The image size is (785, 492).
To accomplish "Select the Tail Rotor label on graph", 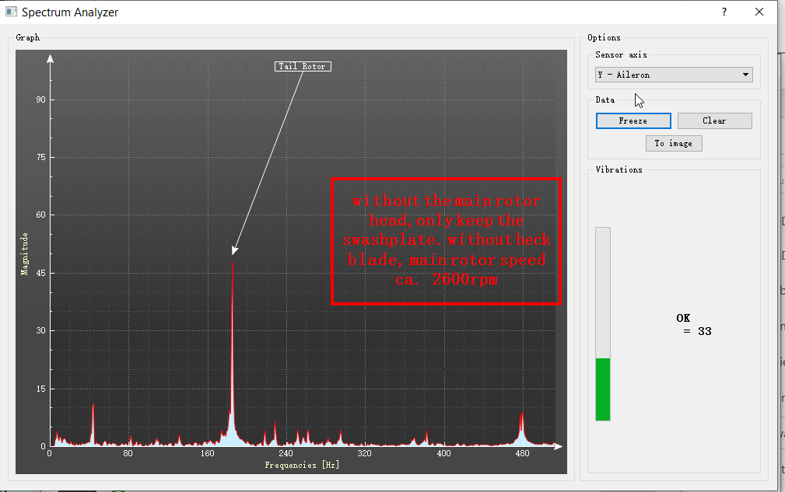I will 303,66.
